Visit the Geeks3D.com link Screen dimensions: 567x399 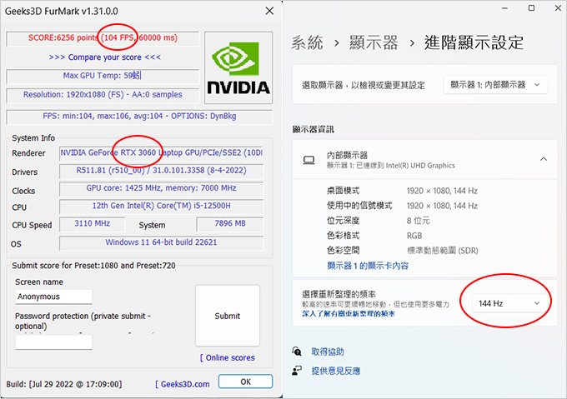click(x=183, y=384)
